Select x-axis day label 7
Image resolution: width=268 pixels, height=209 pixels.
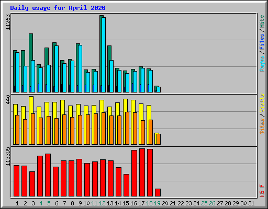(x=64, y=203)
